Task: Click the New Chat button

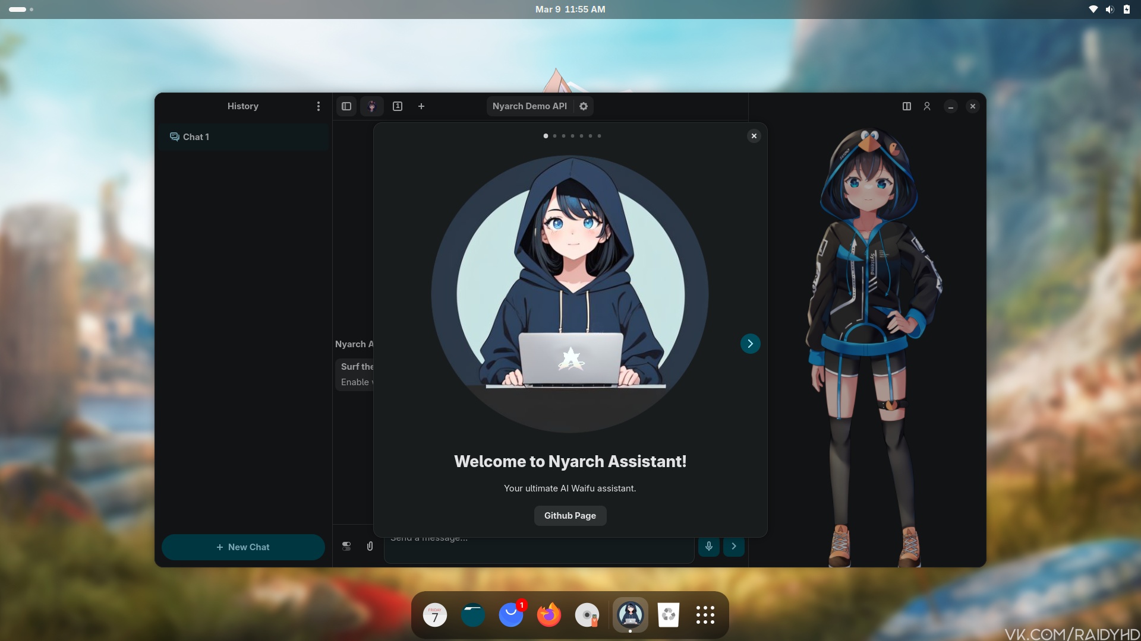Action: (x=243, y=547)
